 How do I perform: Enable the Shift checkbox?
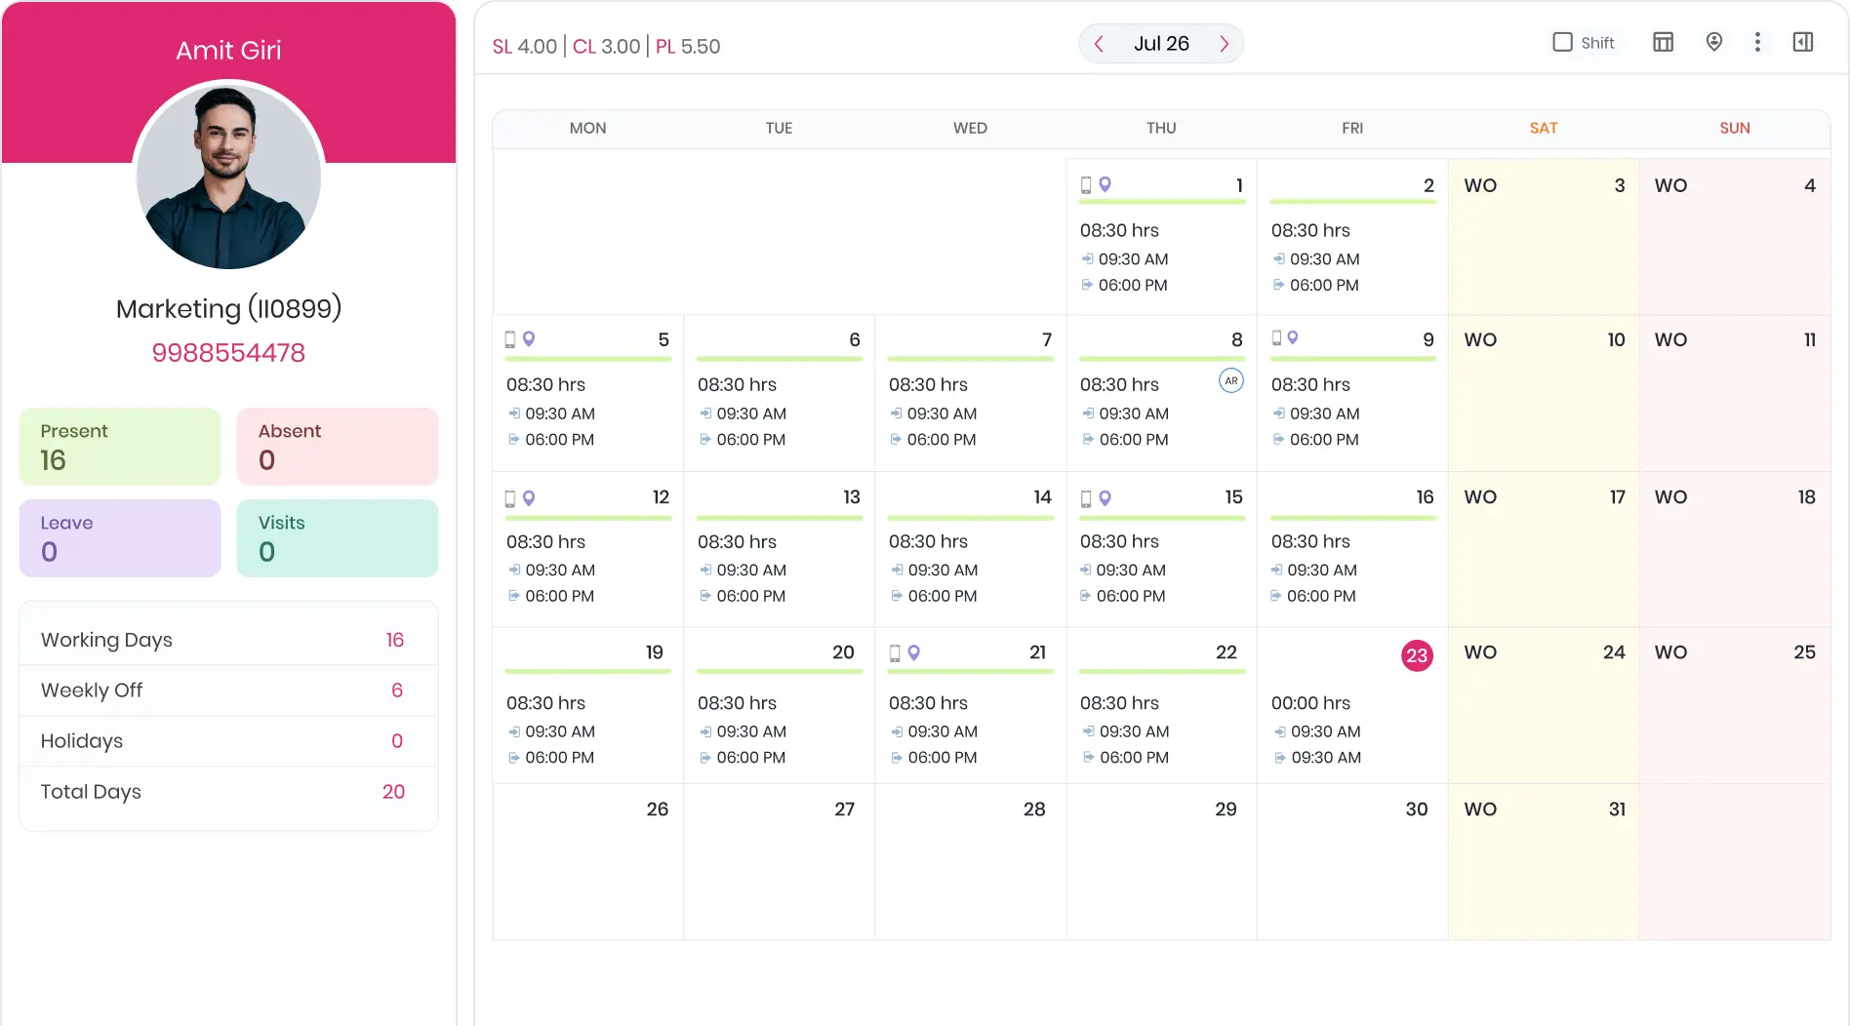1562,42
